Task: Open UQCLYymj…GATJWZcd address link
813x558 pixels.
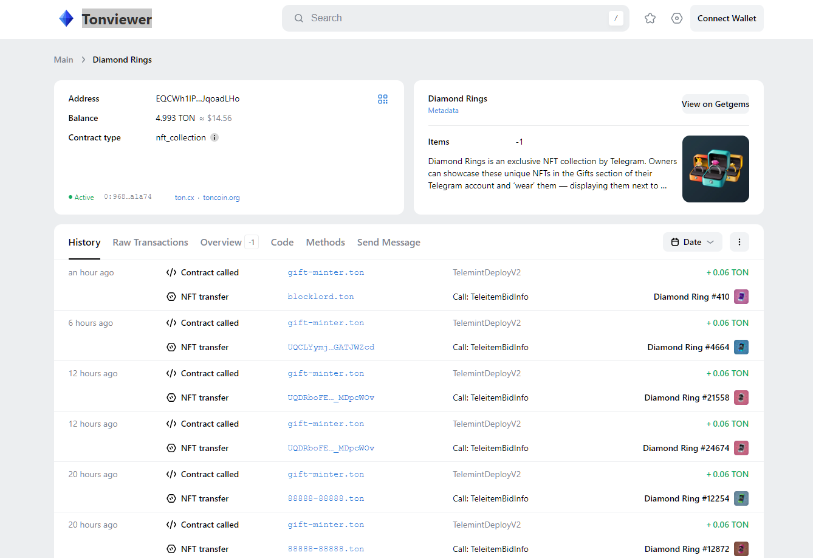Action: tap(331, 347)
